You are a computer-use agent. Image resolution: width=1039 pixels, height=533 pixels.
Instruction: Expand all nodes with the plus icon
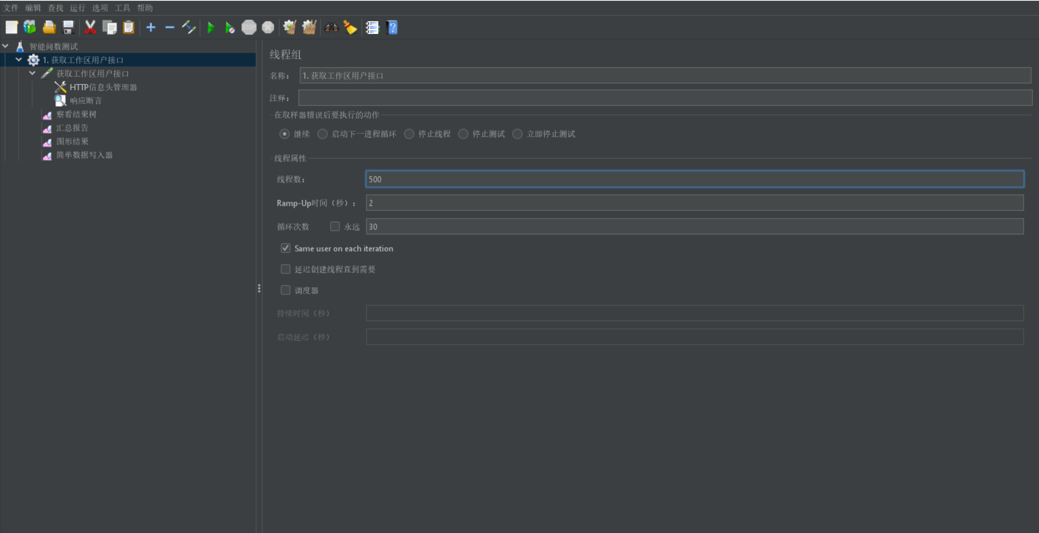click(151, 27)
